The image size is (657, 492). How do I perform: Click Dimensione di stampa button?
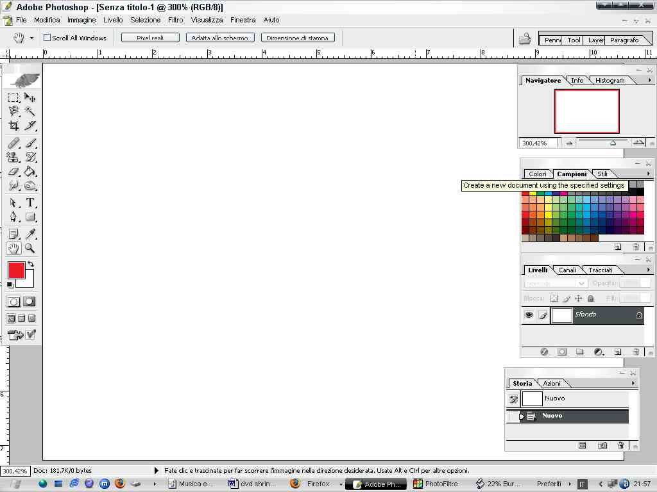[298, 38]
